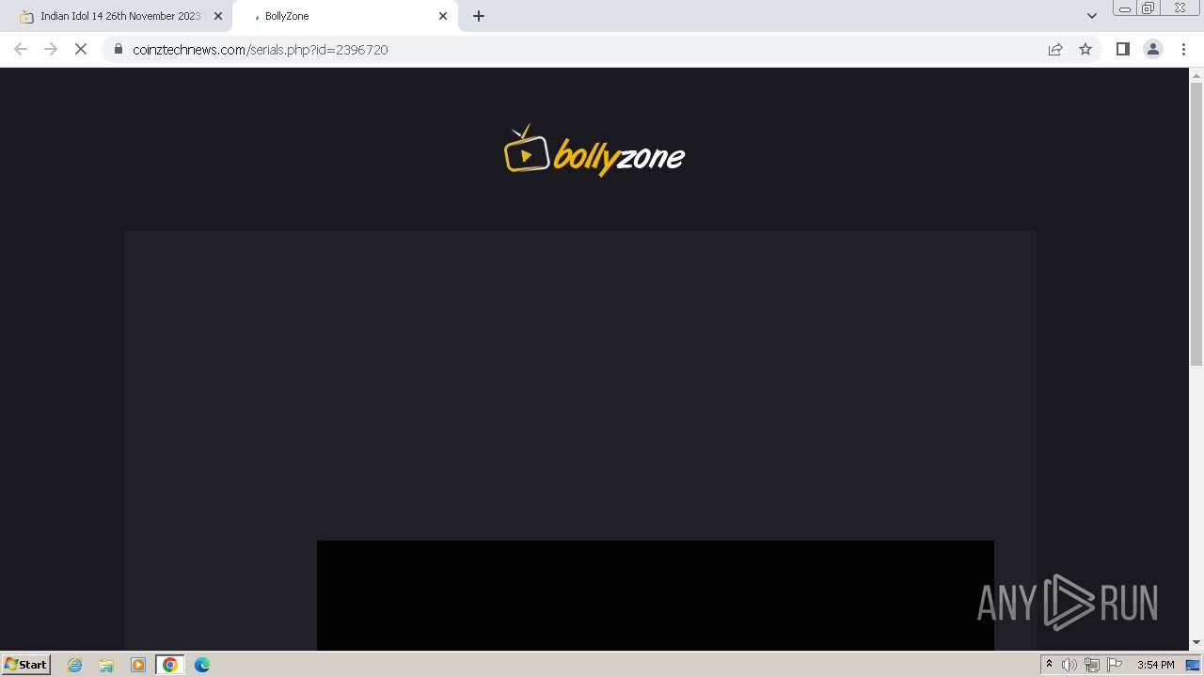Switch to the BollyZone tab
1204x677 pixels.
[x=344, y=16]
